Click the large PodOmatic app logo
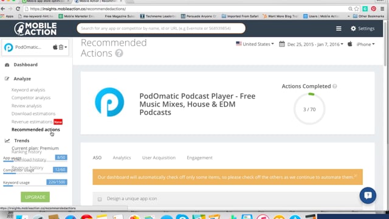 (109, 102)
